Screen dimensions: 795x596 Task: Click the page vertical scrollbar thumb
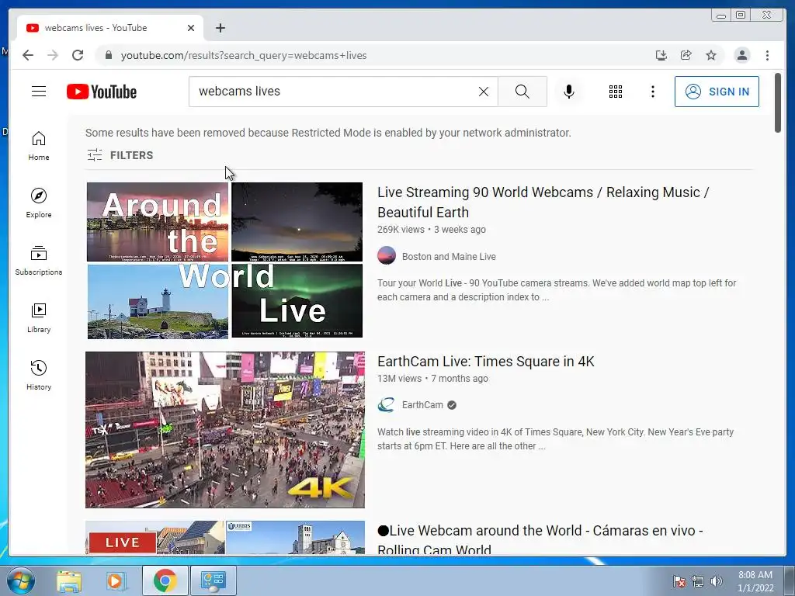pyautogui.click(x=778, y=103)
